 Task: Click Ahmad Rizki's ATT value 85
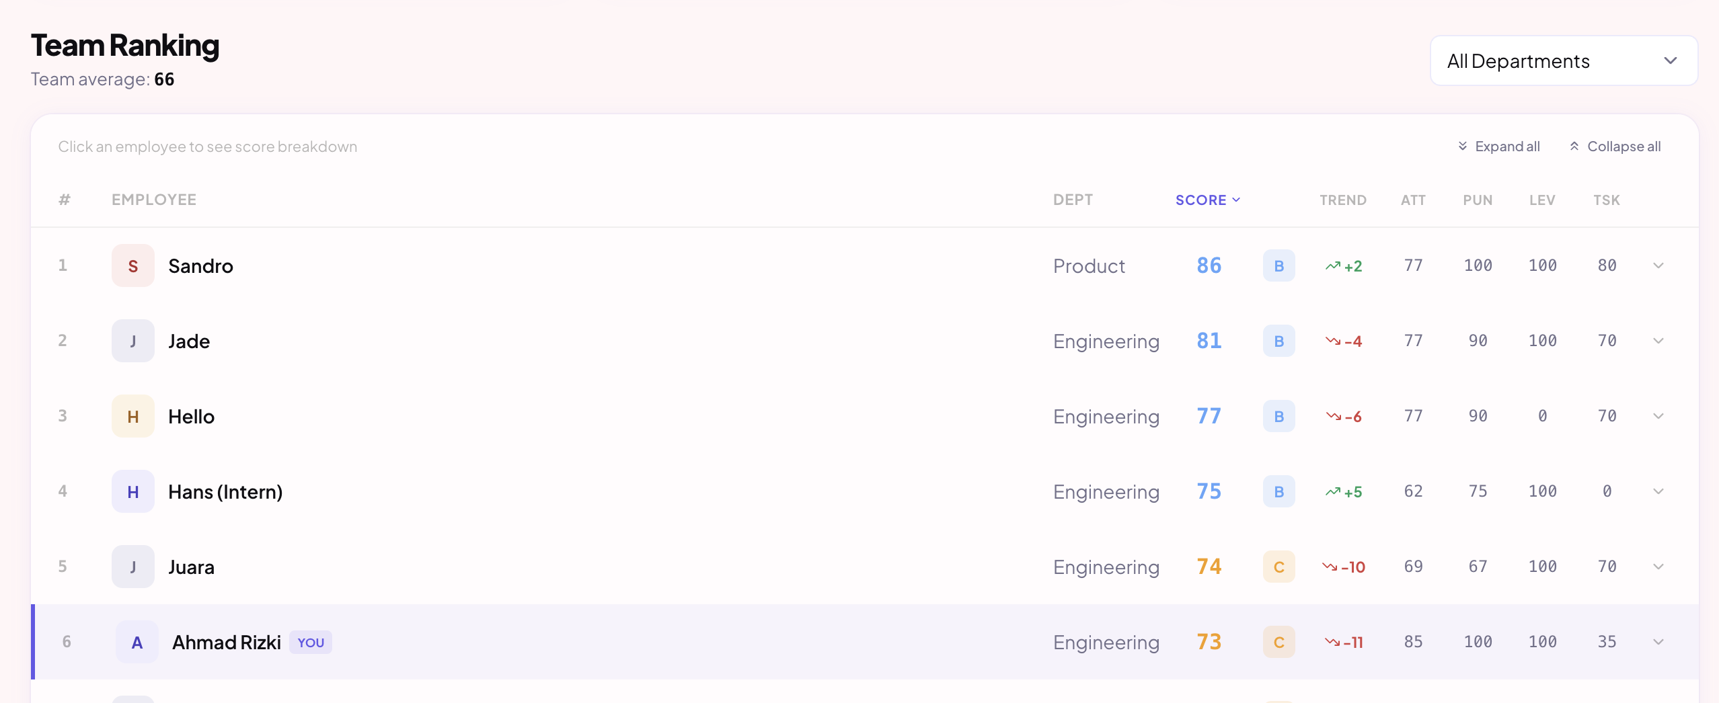tap(1414, 642)
